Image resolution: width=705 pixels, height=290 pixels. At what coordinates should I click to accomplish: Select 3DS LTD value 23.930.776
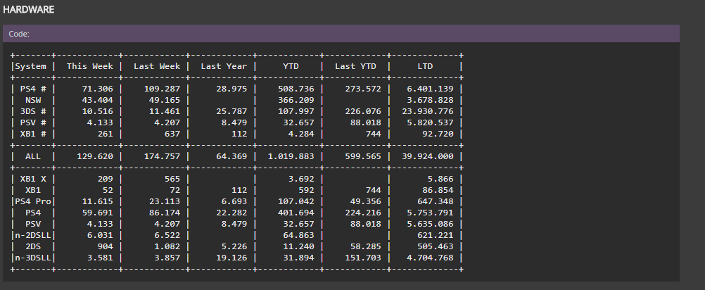point(428,111)
